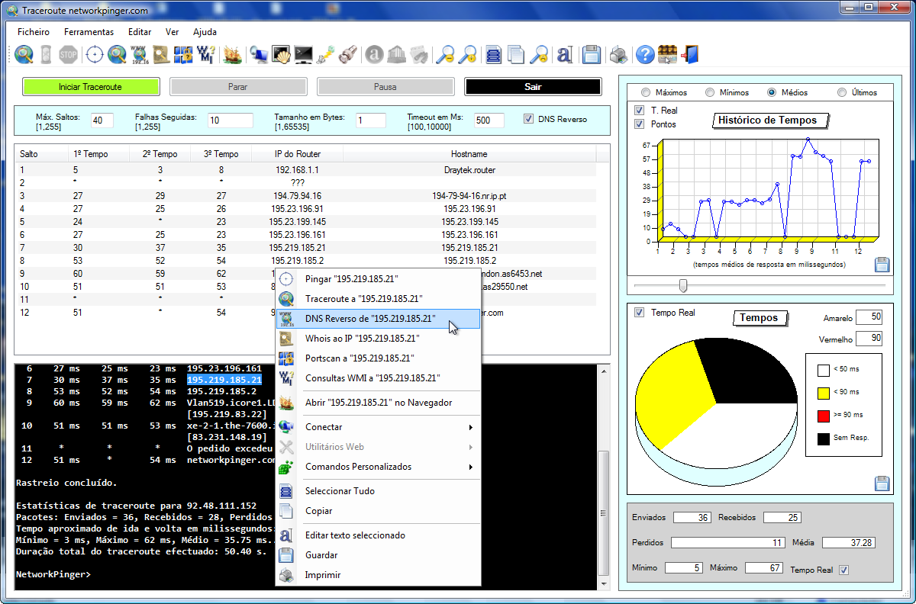
Task: Open the black terminal monitor icon
Action: (x=304, y=54)
